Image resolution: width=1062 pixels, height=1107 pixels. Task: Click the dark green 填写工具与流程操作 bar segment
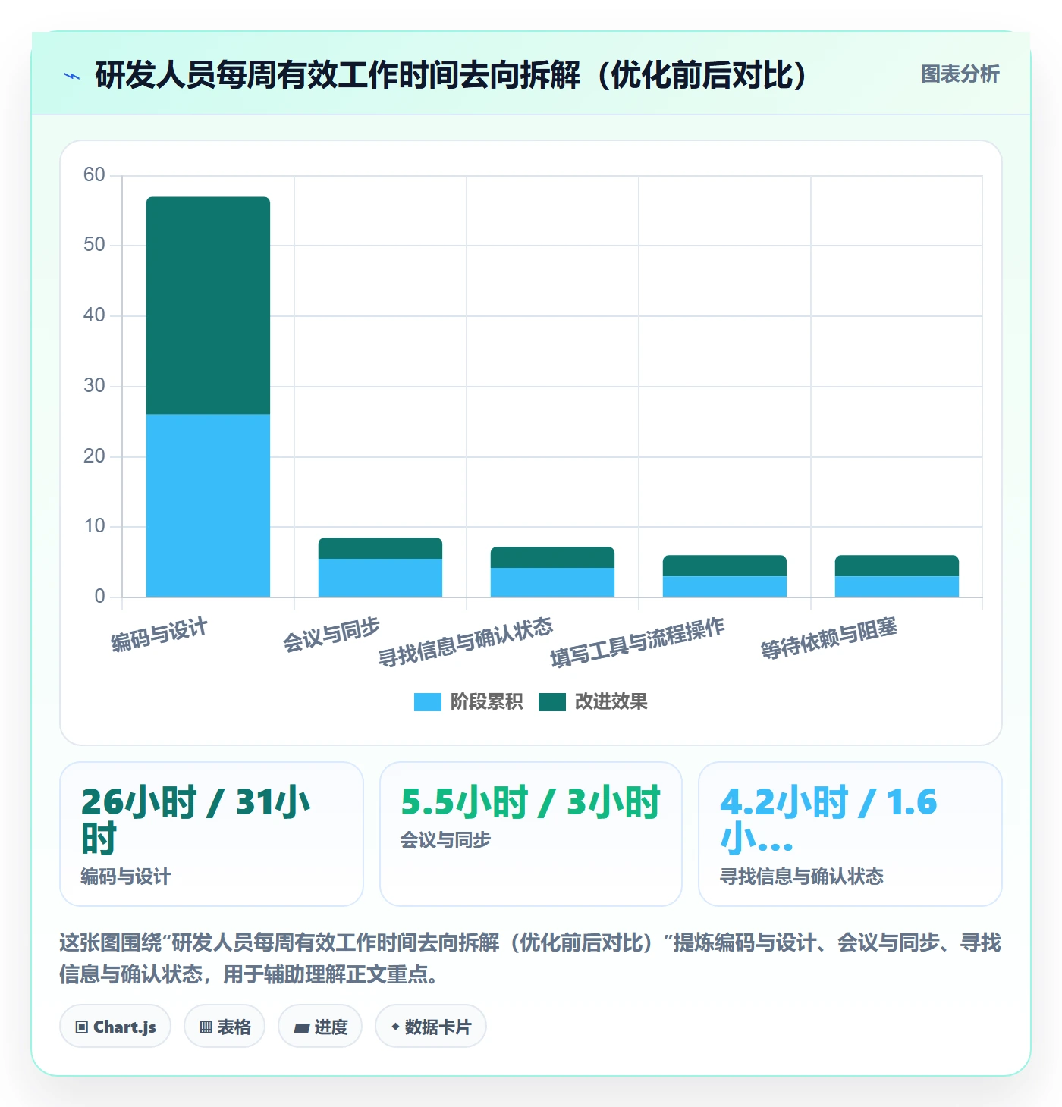(724, 566)
